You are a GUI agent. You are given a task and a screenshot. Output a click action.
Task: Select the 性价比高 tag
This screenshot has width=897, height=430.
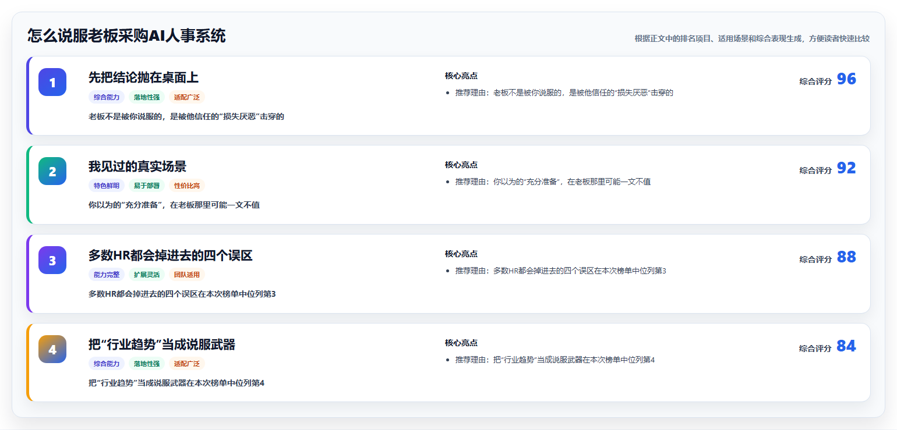(187, 186)
